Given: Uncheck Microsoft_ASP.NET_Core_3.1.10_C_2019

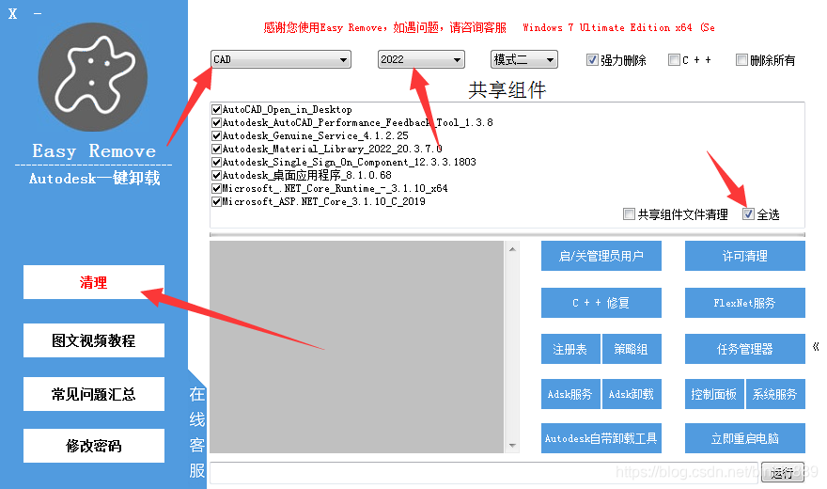Looking at the screenshot, I should click(x=216, y=202).
